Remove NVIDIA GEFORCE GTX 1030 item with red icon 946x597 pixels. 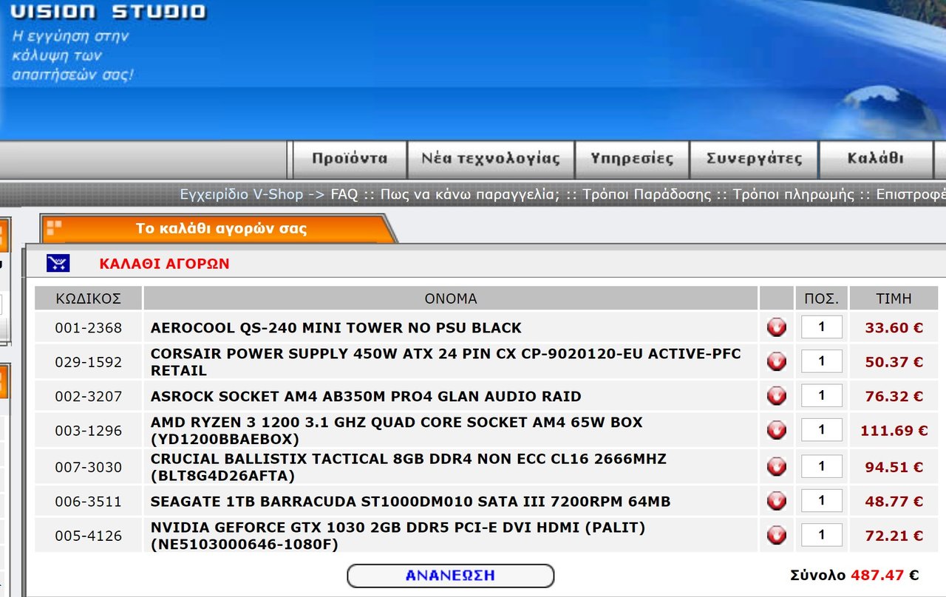[x=777, y=535]
